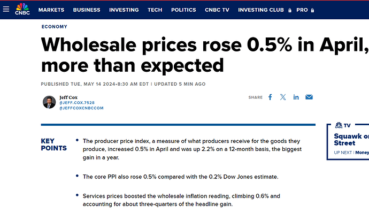The image size is (369, 212).
Task: Open the @JEFFCOXCNBCCOM profile link
Action: tap(81, 108)
